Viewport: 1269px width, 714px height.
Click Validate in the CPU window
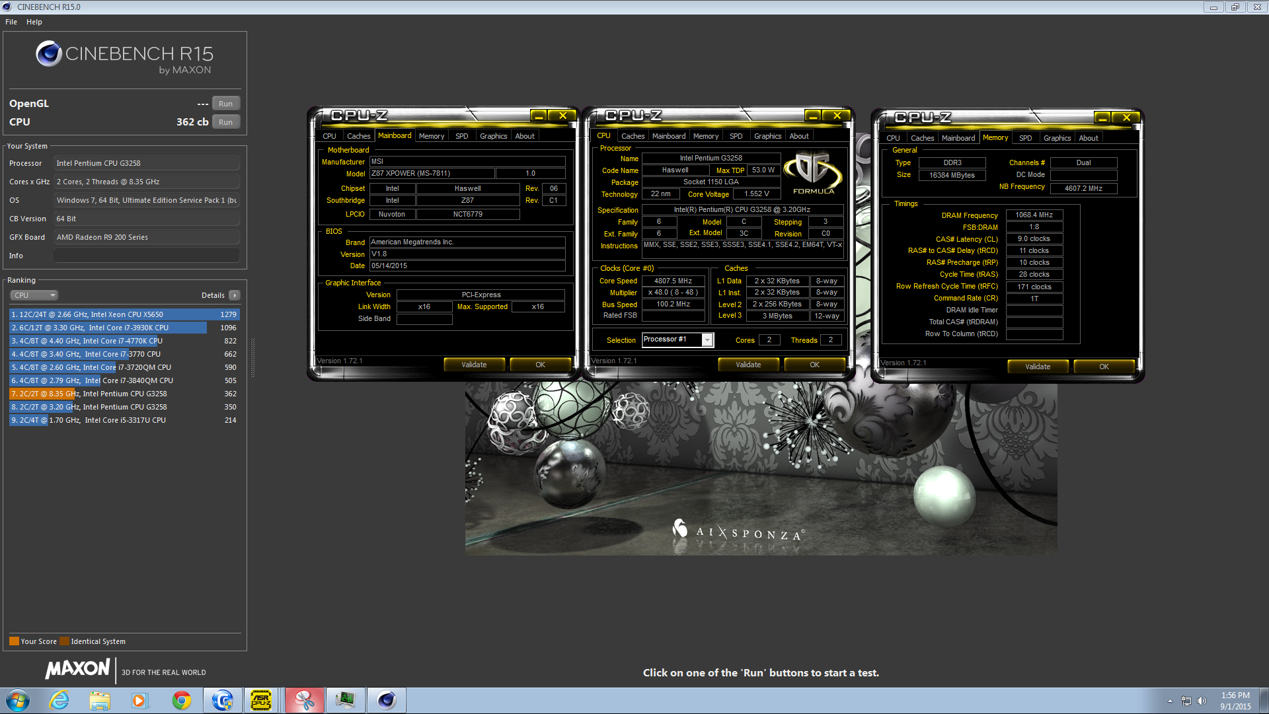748,365
